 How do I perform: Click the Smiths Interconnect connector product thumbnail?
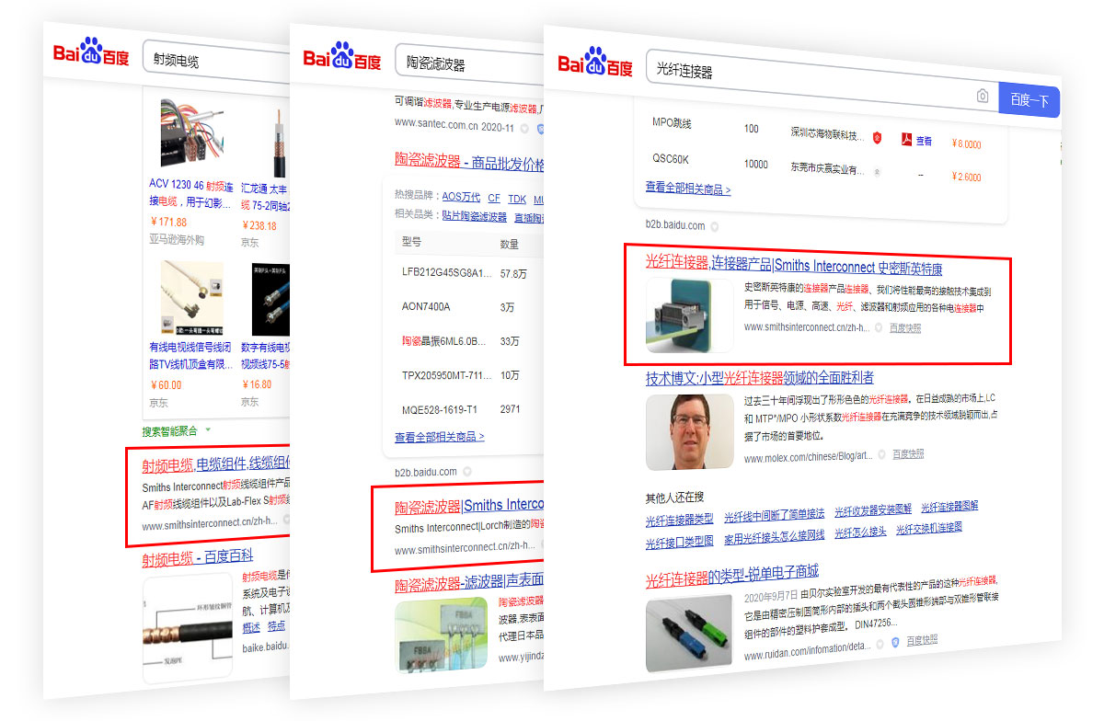(689, 315)
